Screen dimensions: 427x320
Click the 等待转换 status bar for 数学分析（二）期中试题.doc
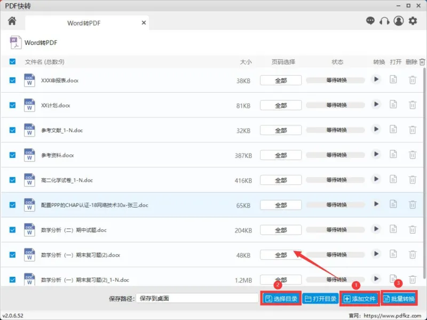click(336, 230)
